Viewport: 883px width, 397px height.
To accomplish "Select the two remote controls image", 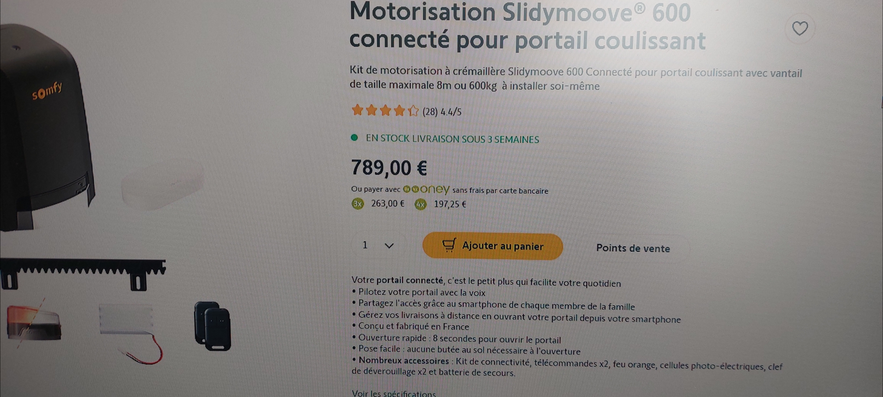I will point(213,326).
